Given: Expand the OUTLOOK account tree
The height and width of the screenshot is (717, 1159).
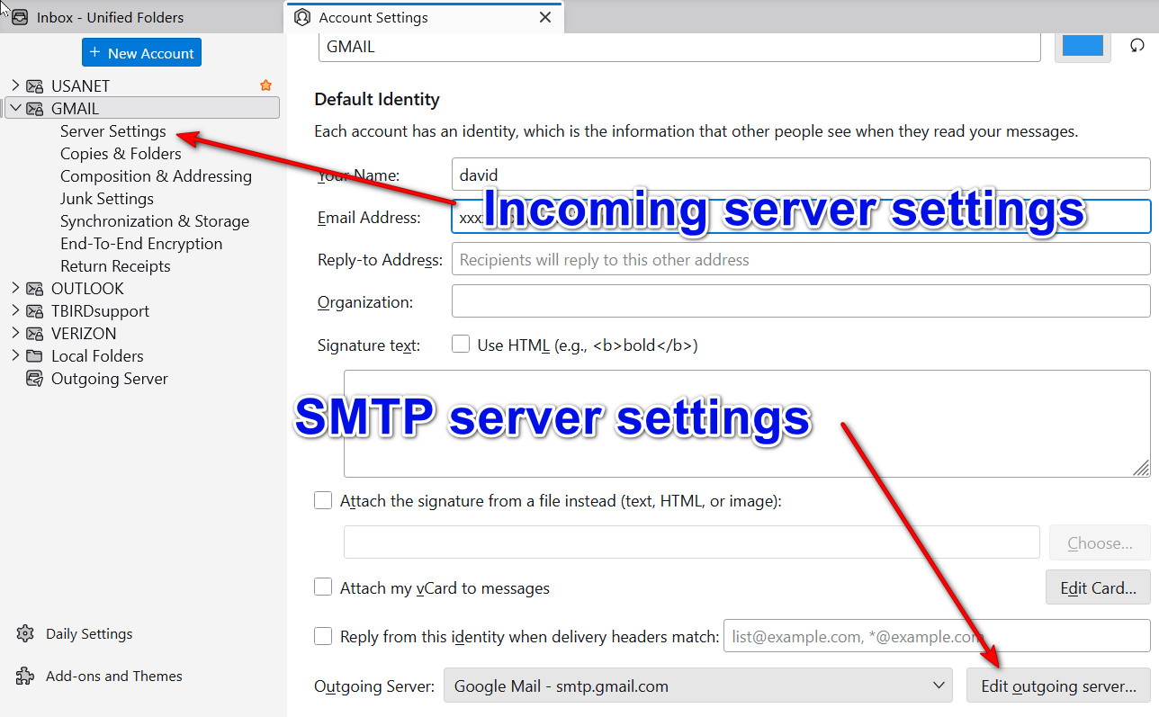Looking at the screenshot, I should click(x=14, y=288).
